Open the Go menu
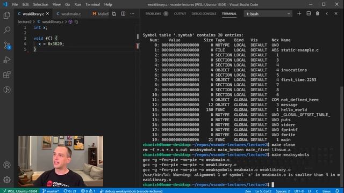Screen dimensions: 344x193 (67, 4)
